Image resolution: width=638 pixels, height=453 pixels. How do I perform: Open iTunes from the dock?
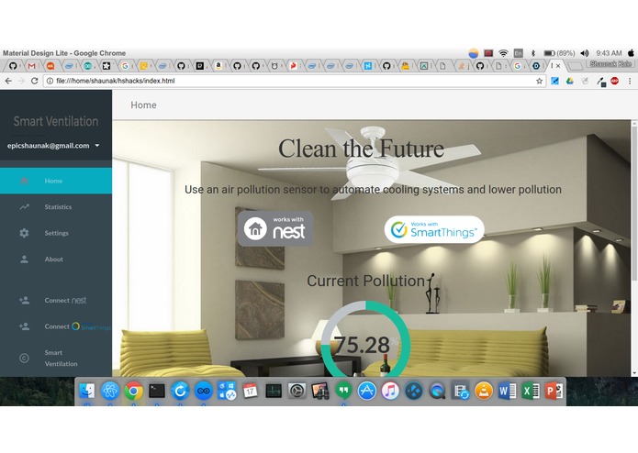[390, 392]
